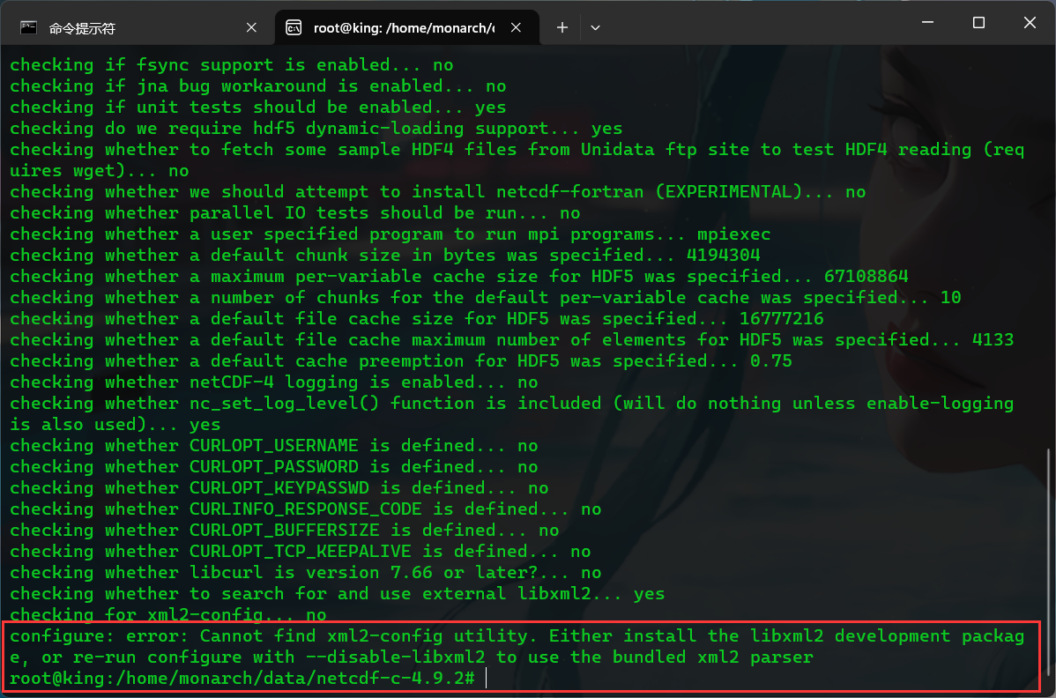
Task: Click the 'parallel IO tests should be run' line
Action: tap(295, 212)
